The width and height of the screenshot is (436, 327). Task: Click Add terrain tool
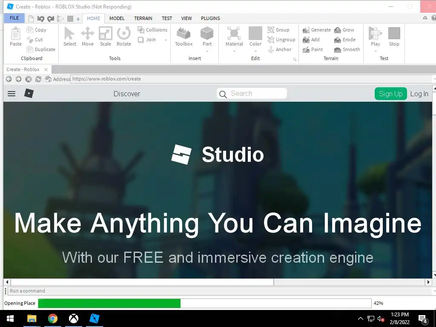[x=311, y=40]
